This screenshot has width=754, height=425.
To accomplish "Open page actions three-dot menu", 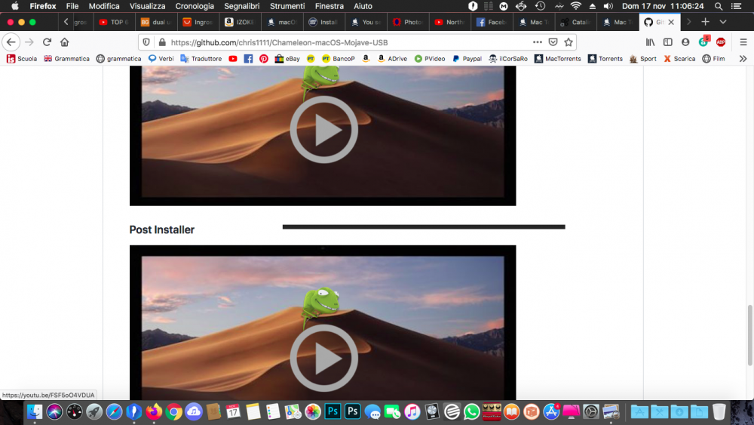I will click(x=538, y=42).
